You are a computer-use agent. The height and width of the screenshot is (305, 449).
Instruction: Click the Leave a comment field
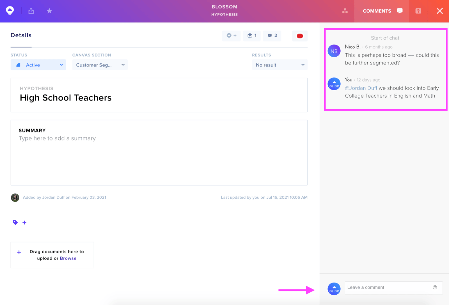[394, 288]
